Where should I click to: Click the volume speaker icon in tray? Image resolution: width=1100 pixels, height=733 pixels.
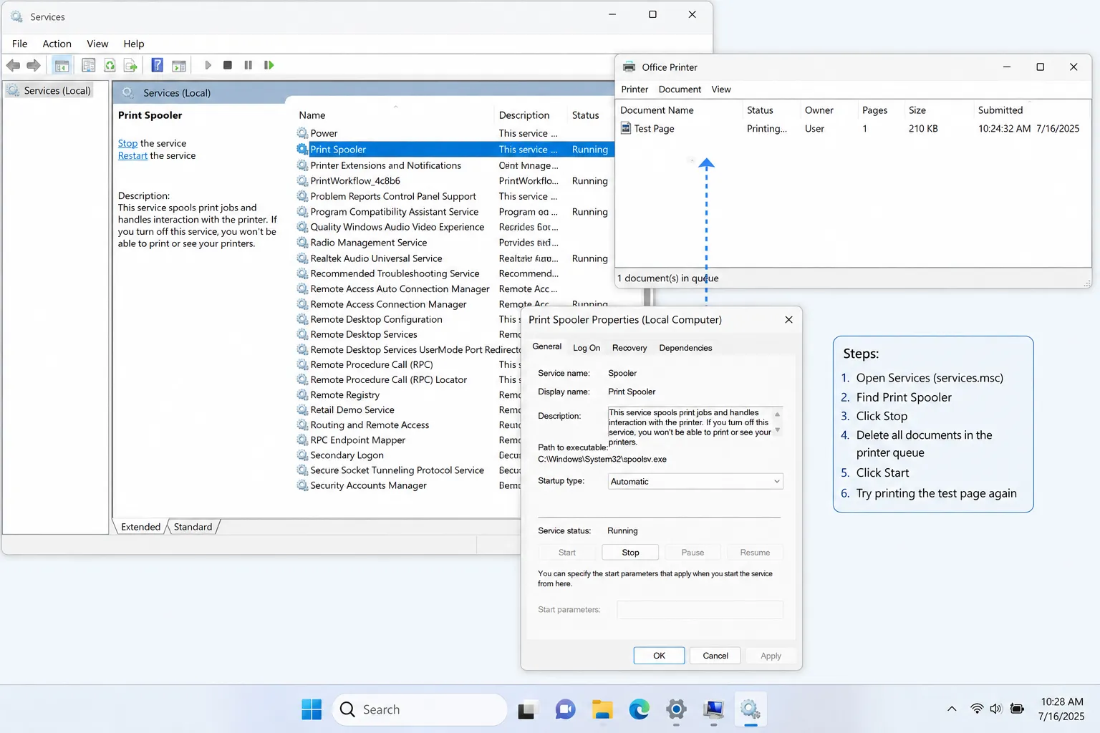tap(995, 709)
